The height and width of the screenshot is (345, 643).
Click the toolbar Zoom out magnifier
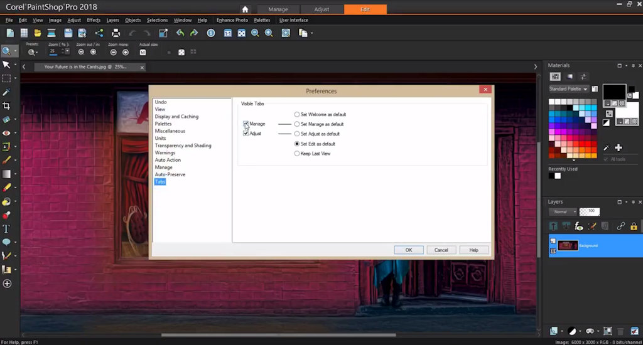[255, 33]
